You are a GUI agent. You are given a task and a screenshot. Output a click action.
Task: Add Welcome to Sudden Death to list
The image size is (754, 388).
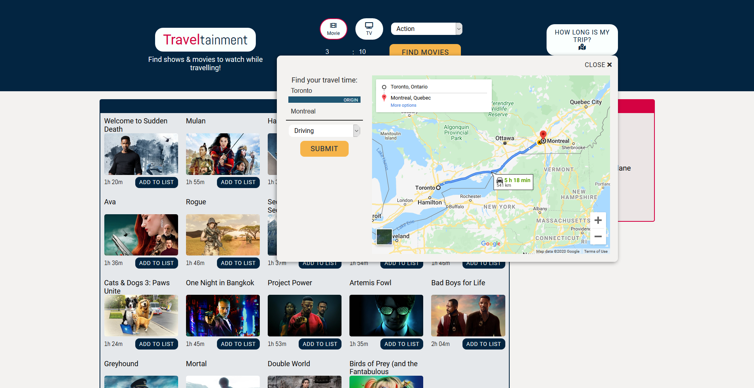click(157, 182)
